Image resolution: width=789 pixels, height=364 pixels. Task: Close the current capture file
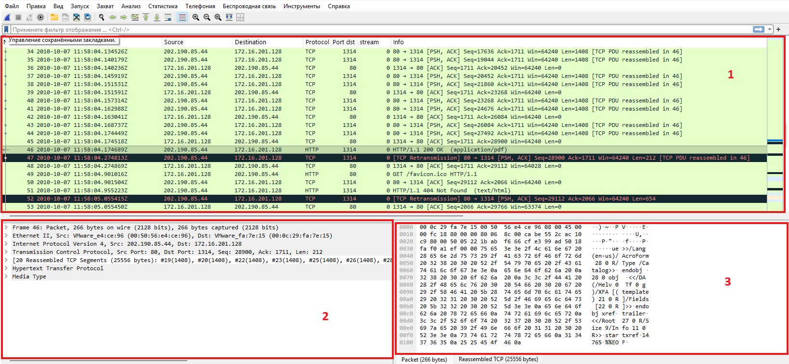pos(77,17)
